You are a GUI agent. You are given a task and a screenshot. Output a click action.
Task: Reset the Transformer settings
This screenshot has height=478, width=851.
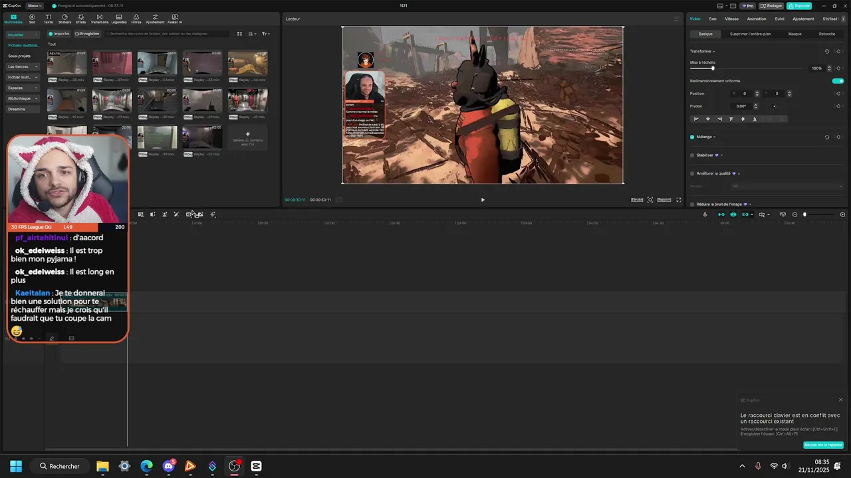tap(827, 51)
